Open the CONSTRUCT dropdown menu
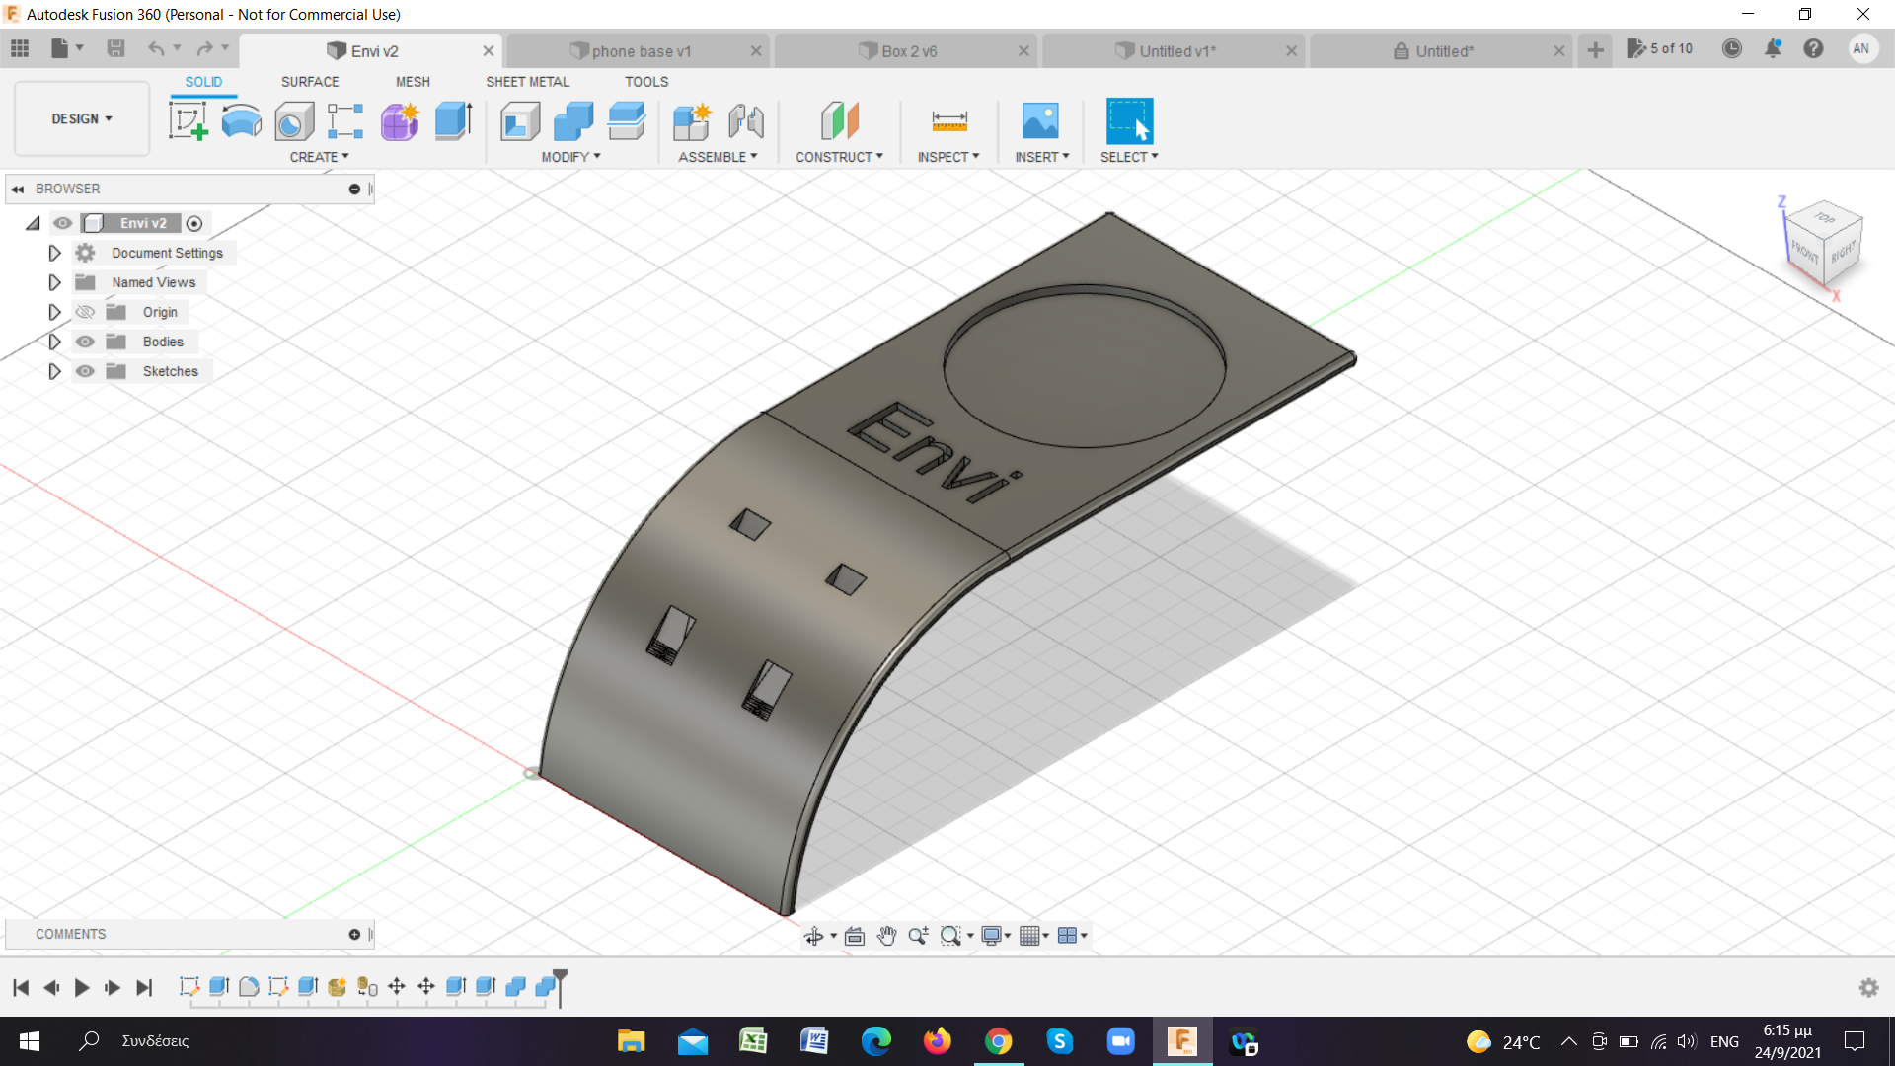Viewport: 1895px width, 1066px height. [839, 157]
